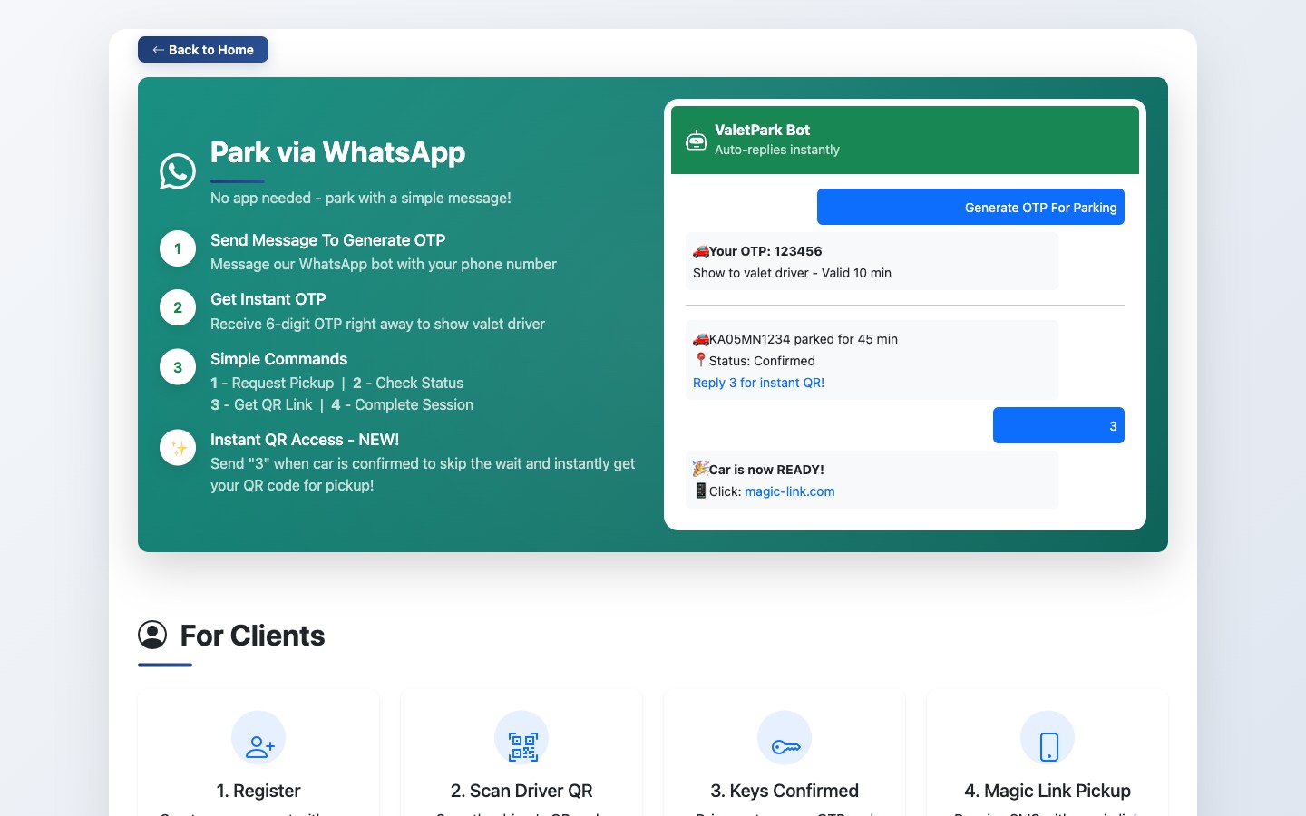Click the KA05MN1234 parked for 45 min text
This screenshot has height=816, width=1306.
click(804, 339)
